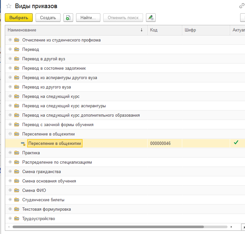This screenshot has height=234, width=245.
Task: Sort by the Наименование column header
Action: [76, 30]
